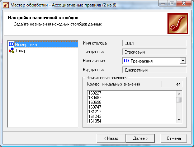
Task: Select the Товар column entry
Action: (x=21, y=51)
